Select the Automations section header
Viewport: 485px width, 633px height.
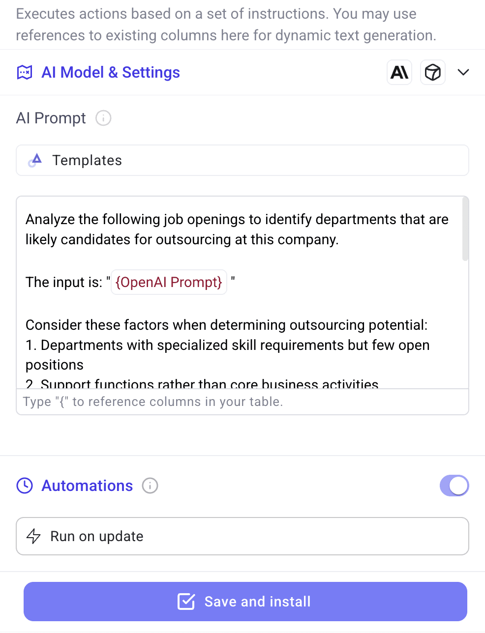[87, 486]
